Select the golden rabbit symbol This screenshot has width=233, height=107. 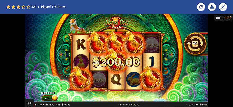134,79
